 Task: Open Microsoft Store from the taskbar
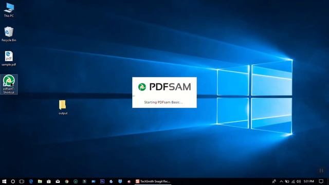(x=49, y=181)
